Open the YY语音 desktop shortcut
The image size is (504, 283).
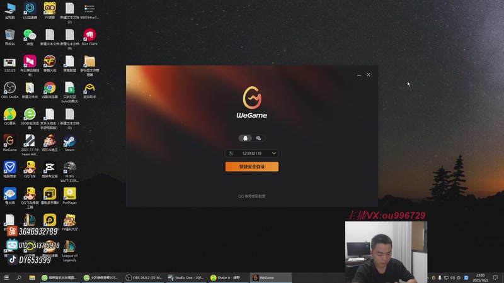50,11
